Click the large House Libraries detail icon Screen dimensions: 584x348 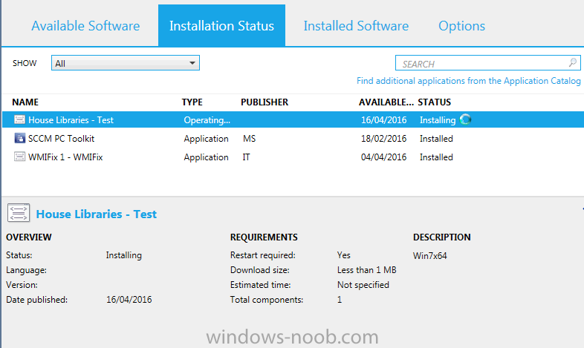point(19,213)
